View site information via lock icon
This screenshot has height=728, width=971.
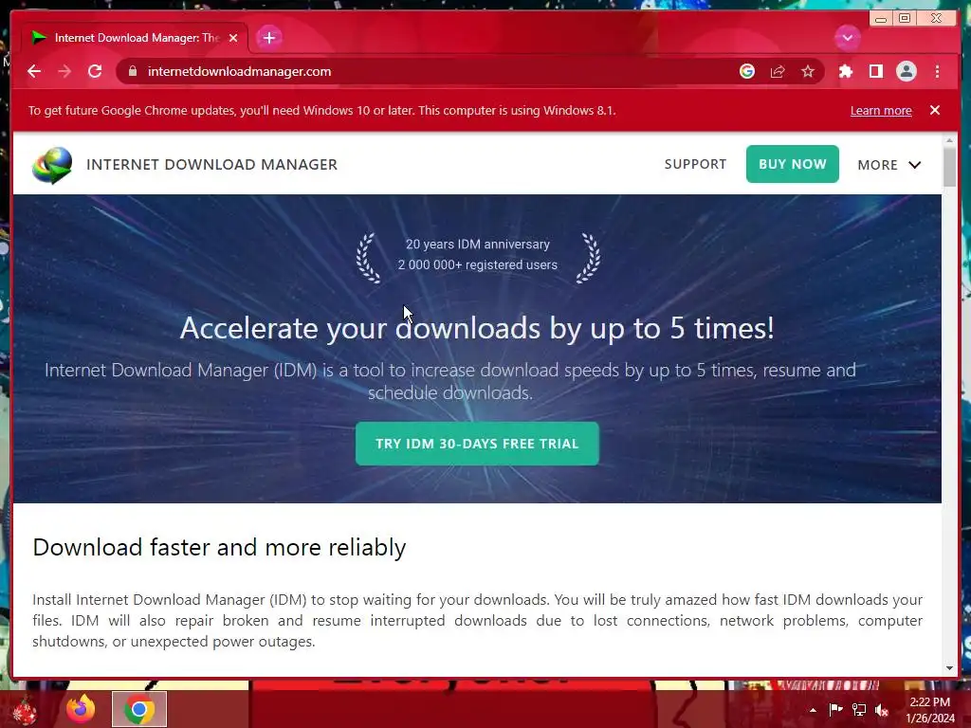133,71
